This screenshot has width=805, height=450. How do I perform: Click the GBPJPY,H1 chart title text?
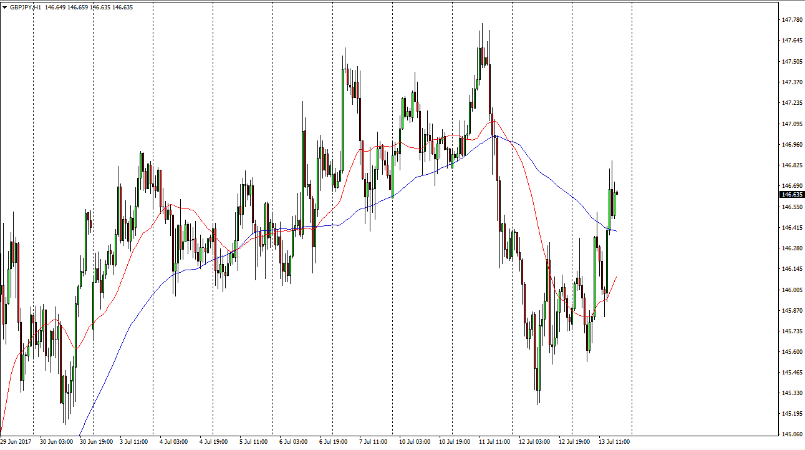tap(26, 7)
